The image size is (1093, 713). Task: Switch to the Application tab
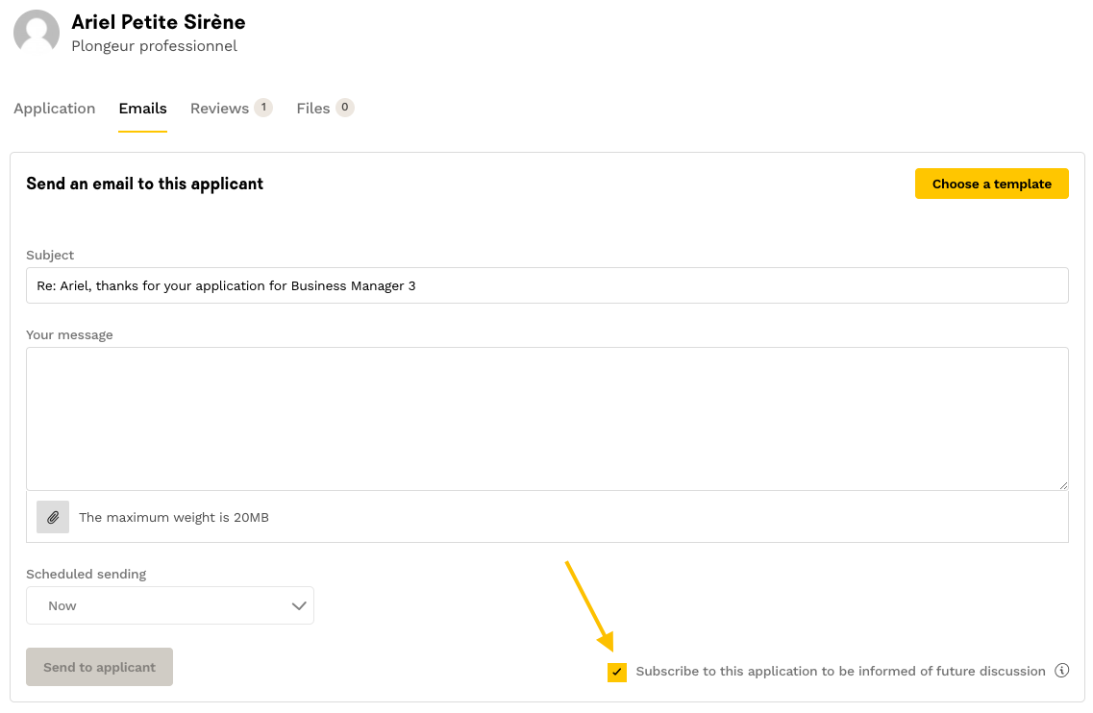point(55,109)
